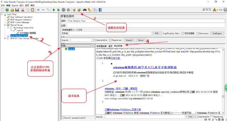
Task: Click the 时间不限 link
Action: 115,58
